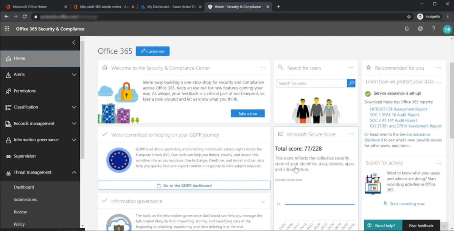Click the Office 365 page heading
This screenshot has height=231, width=454.
click(115, 51)
